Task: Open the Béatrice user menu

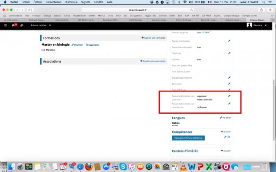Action: click(x=257, y=25)
